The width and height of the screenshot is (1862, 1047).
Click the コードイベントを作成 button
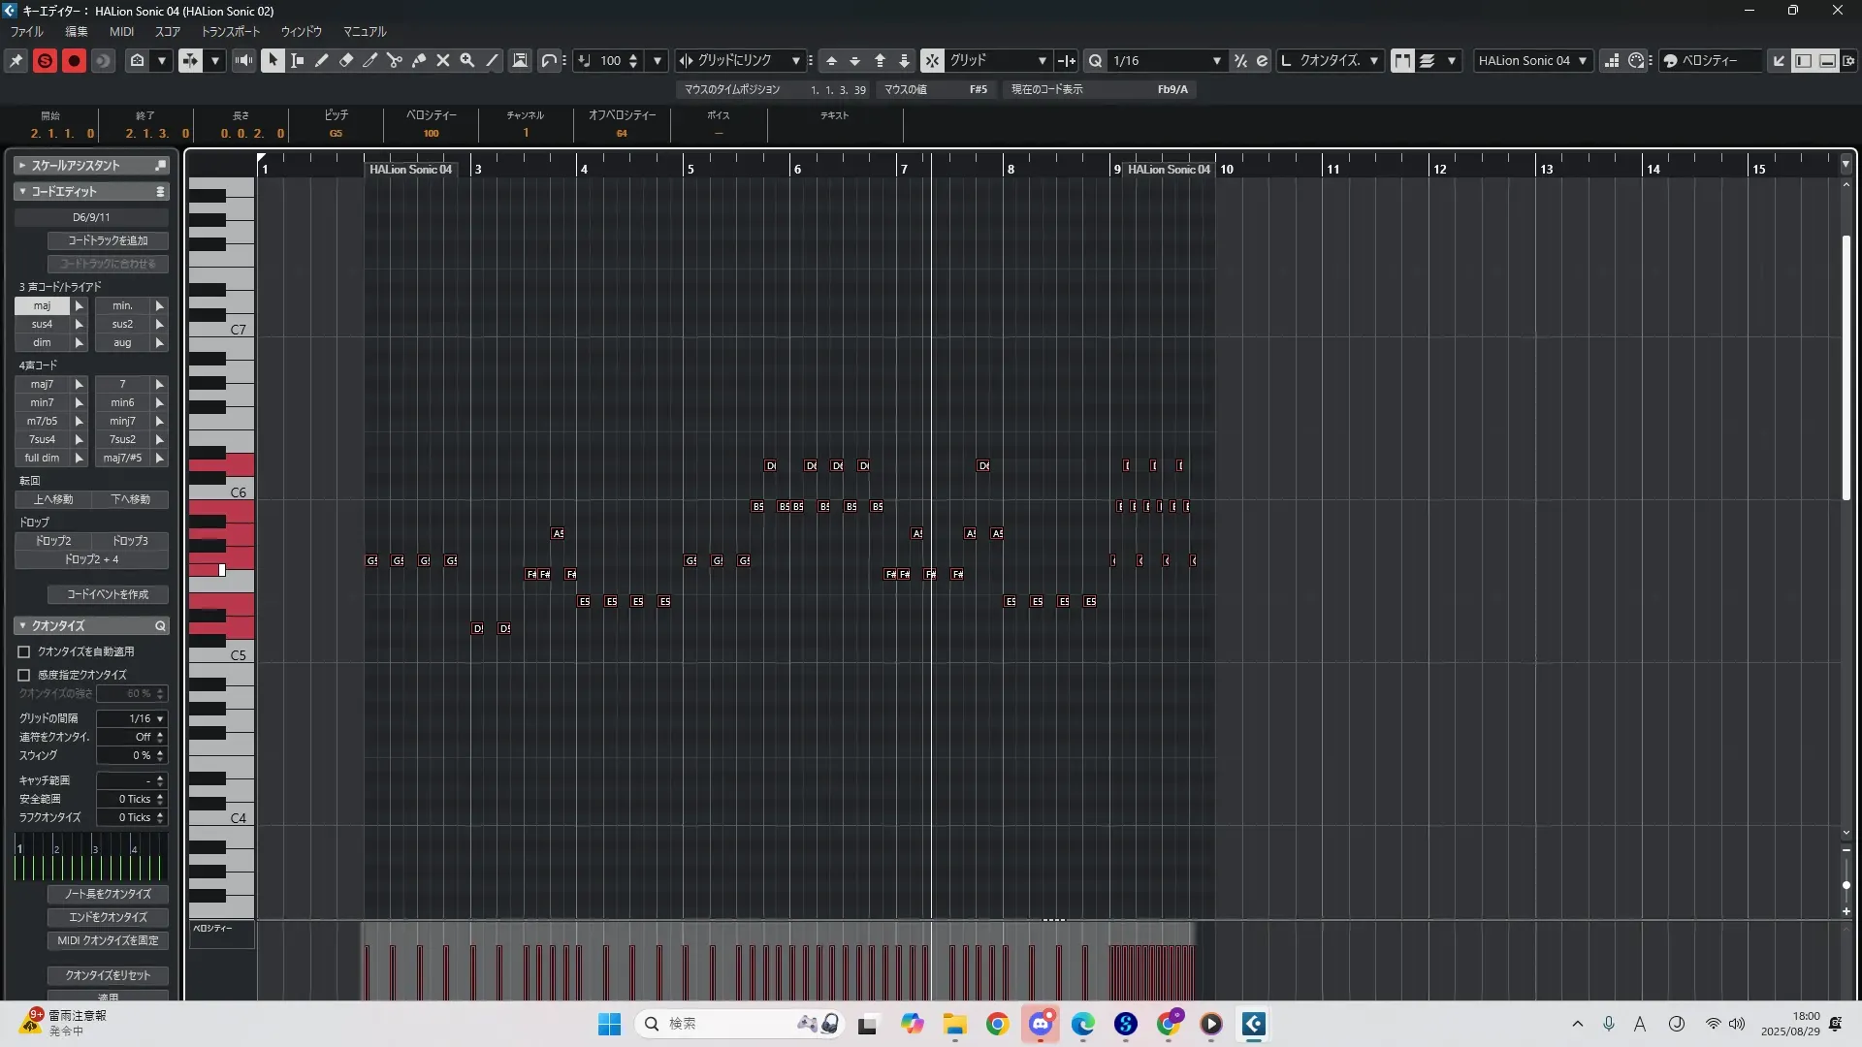108,594
